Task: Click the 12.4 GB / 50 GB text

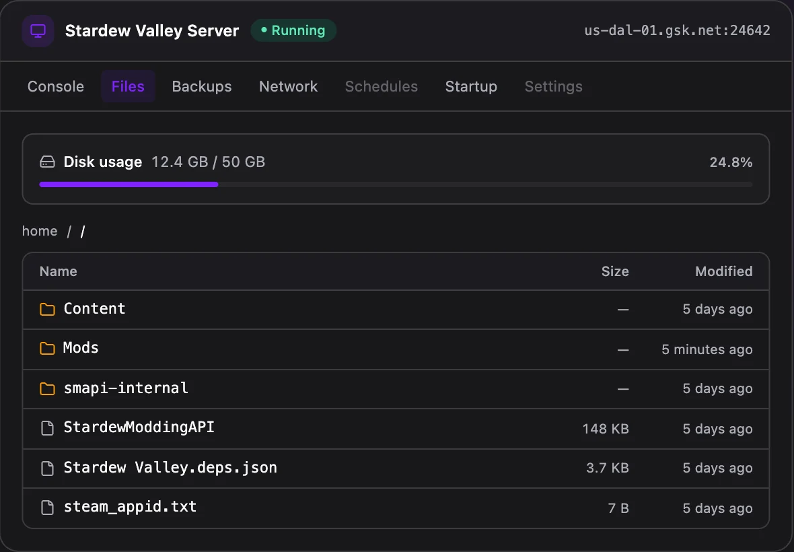Action: [208, 162]
